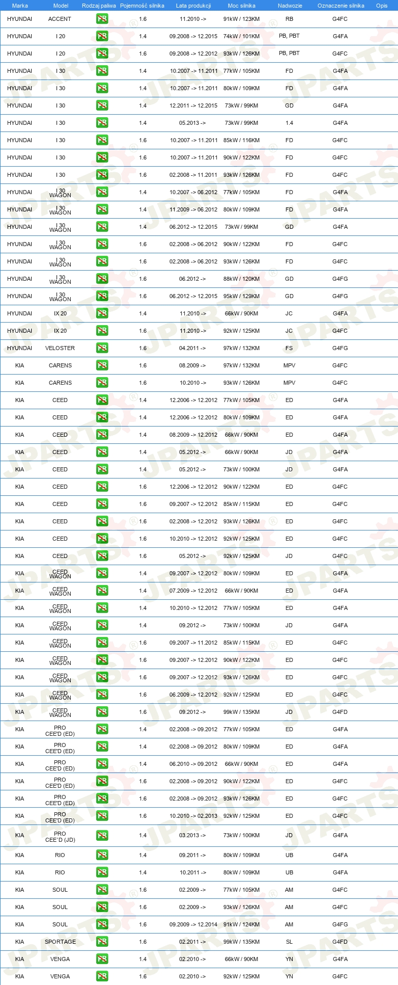Select the petrol icon in the I 20 74kW / 101KM row
The height and width of the screenshot is (985, 398).
pos(102,36)
